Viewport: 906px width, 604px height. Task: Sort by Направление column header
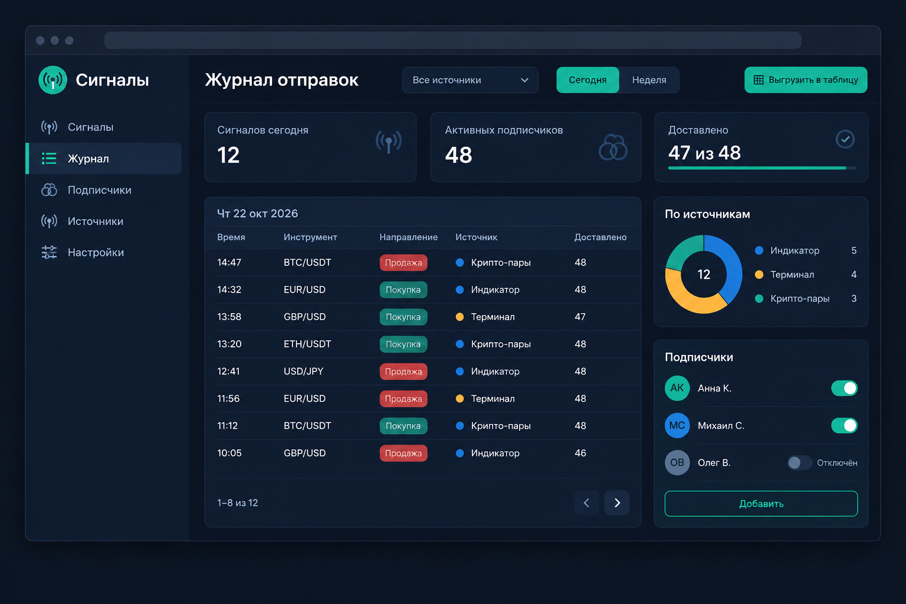coord(409,237)
